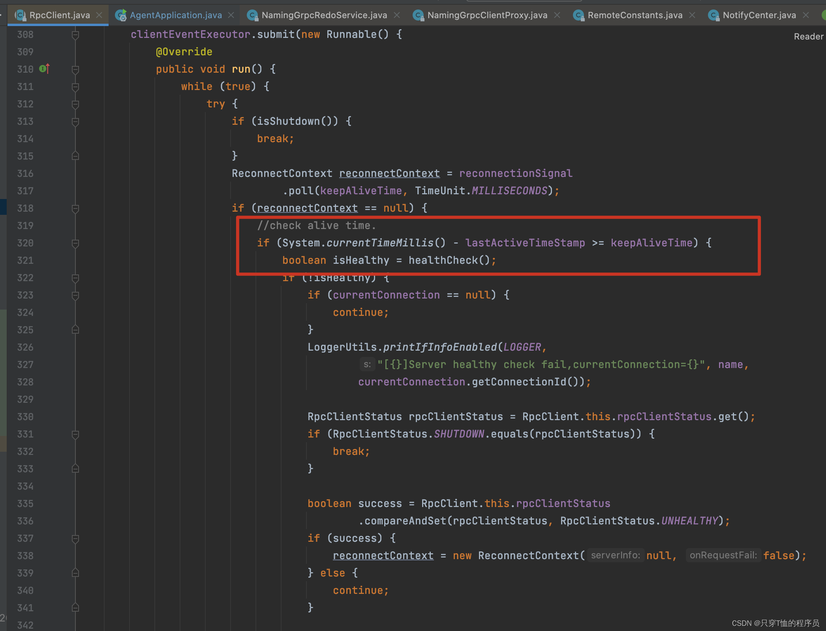Click the RemoteConstants.java class icon
826x631 pixels.
coord(578,15)
